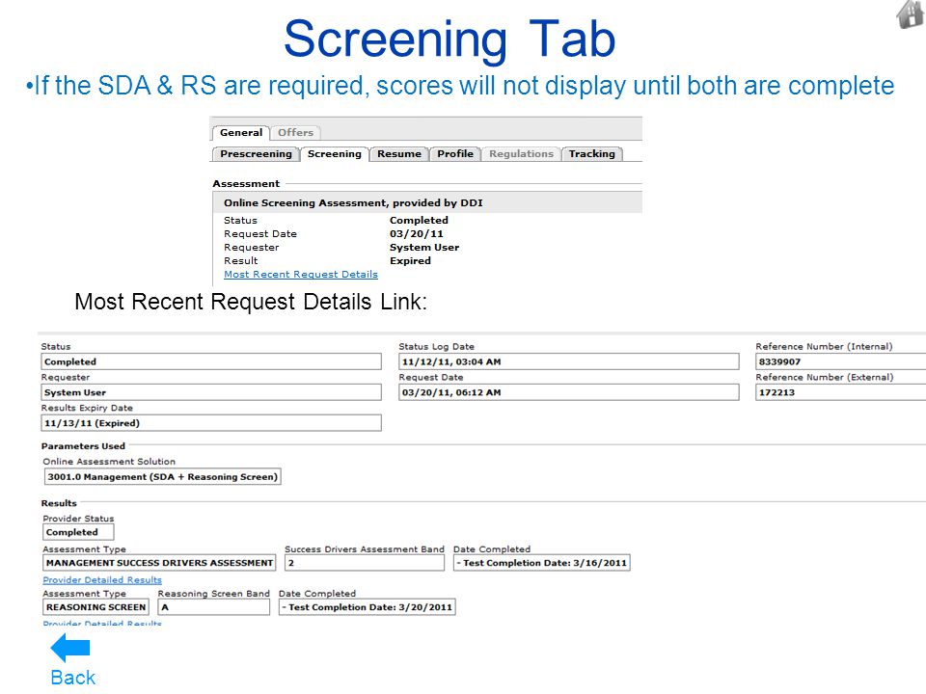Click the Assessment section heading
Screen dimensions: 926x694
pos(246,183)
